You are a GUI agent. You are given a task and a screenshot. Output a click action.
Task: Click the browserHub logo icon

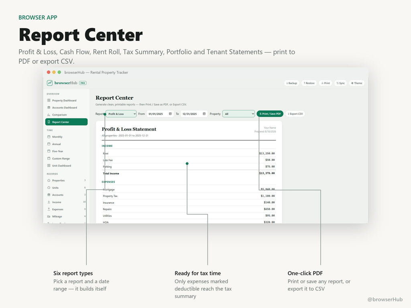(x=50, y=83)
